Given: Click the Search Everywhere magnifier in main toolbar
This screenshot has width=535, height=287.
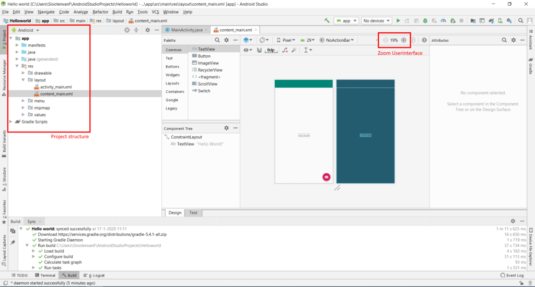Looking at the screenshot, I should coord(521,20).
